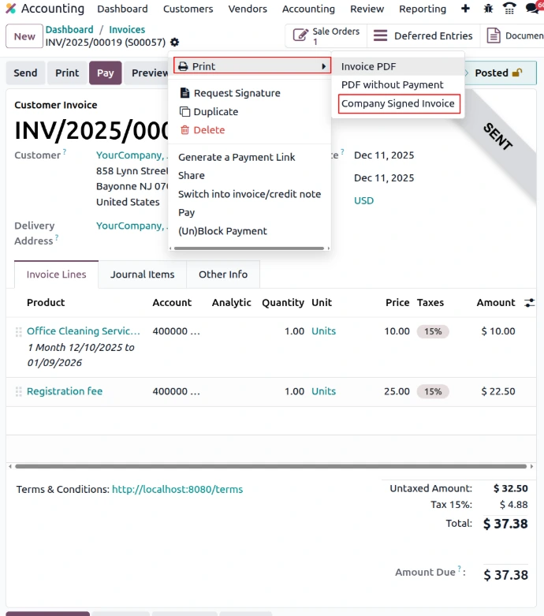Open the bug debug tools icon
Image resolution: width=544 pixels, height=616 pixels.
point(488,9)
